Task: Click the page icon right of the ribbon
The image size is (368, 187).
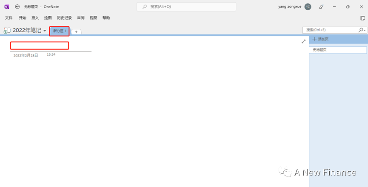Action: pyautogui.click(x=362, y=18)
